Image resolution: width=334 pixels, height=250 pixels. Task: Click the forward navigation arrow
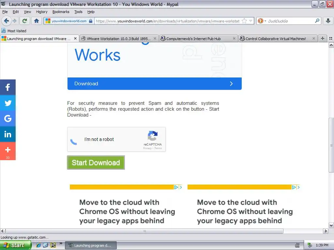14,21
